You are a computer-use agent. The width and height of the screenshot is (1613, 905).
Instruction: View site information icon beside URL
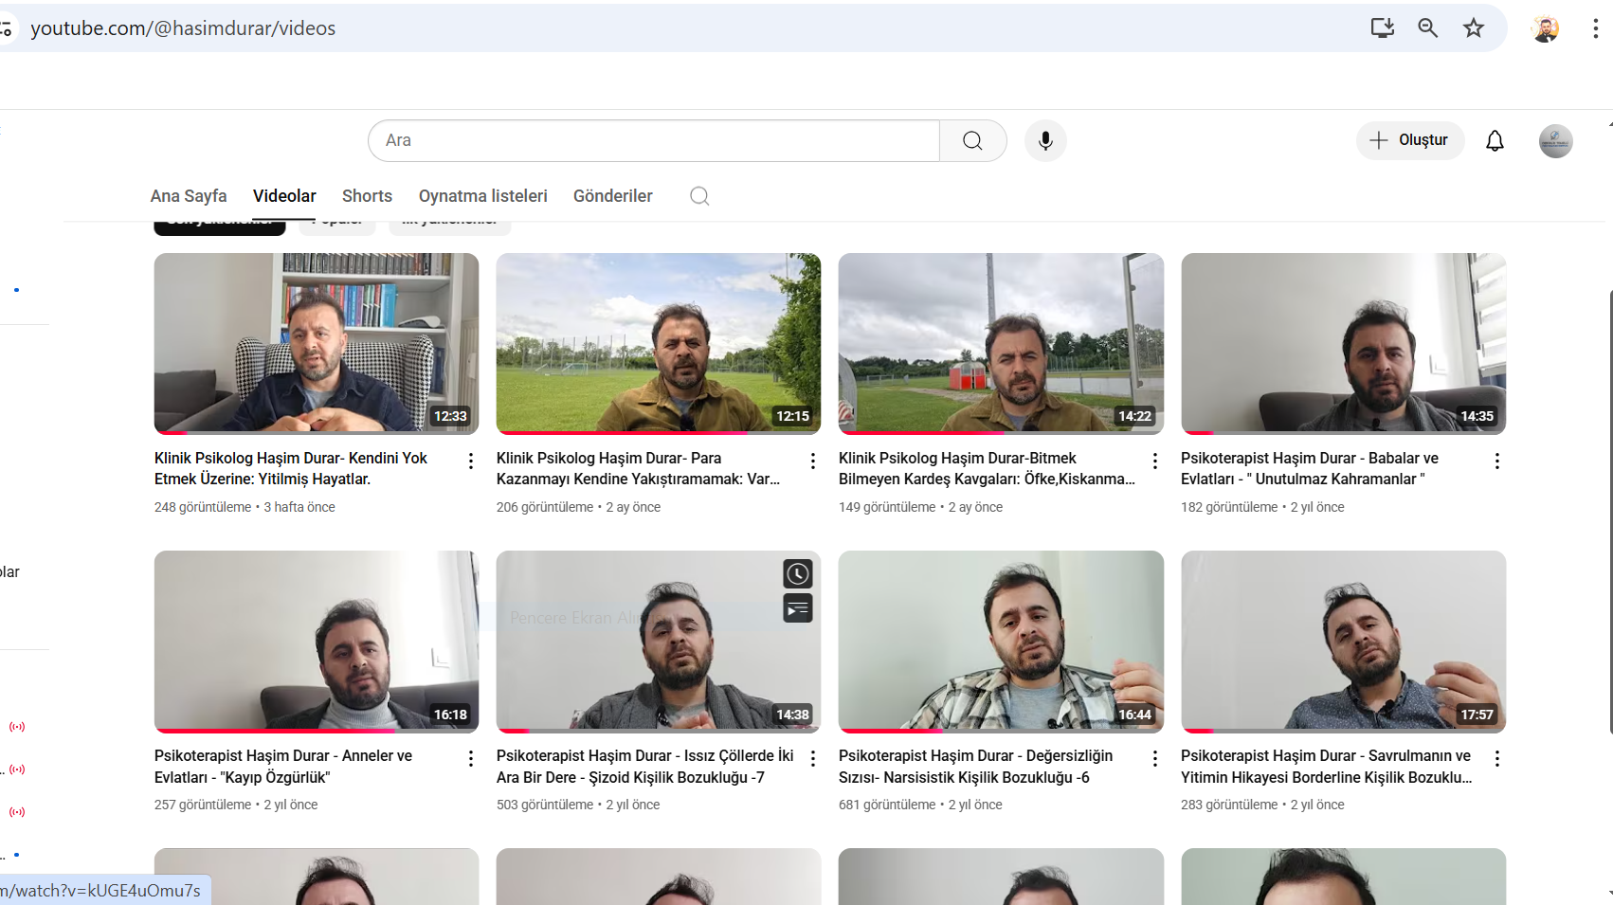click(7, 28)
